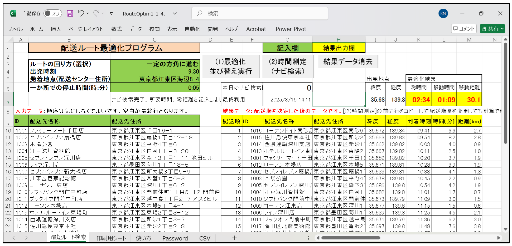Run (1)最適化 並び替え実行 button

point(231,66)
